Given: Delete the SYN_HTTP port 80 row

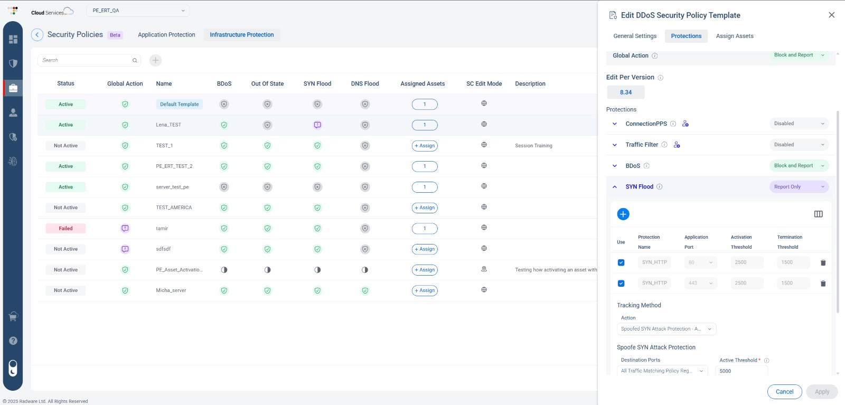Looking at the screenshot, I should (823, 262).
